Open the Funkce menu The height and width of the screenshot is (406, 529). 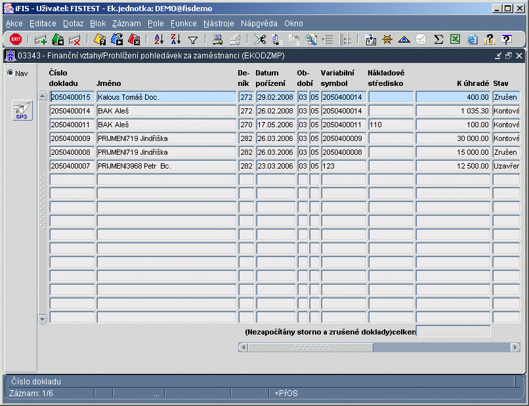click(x=184, y=24)
